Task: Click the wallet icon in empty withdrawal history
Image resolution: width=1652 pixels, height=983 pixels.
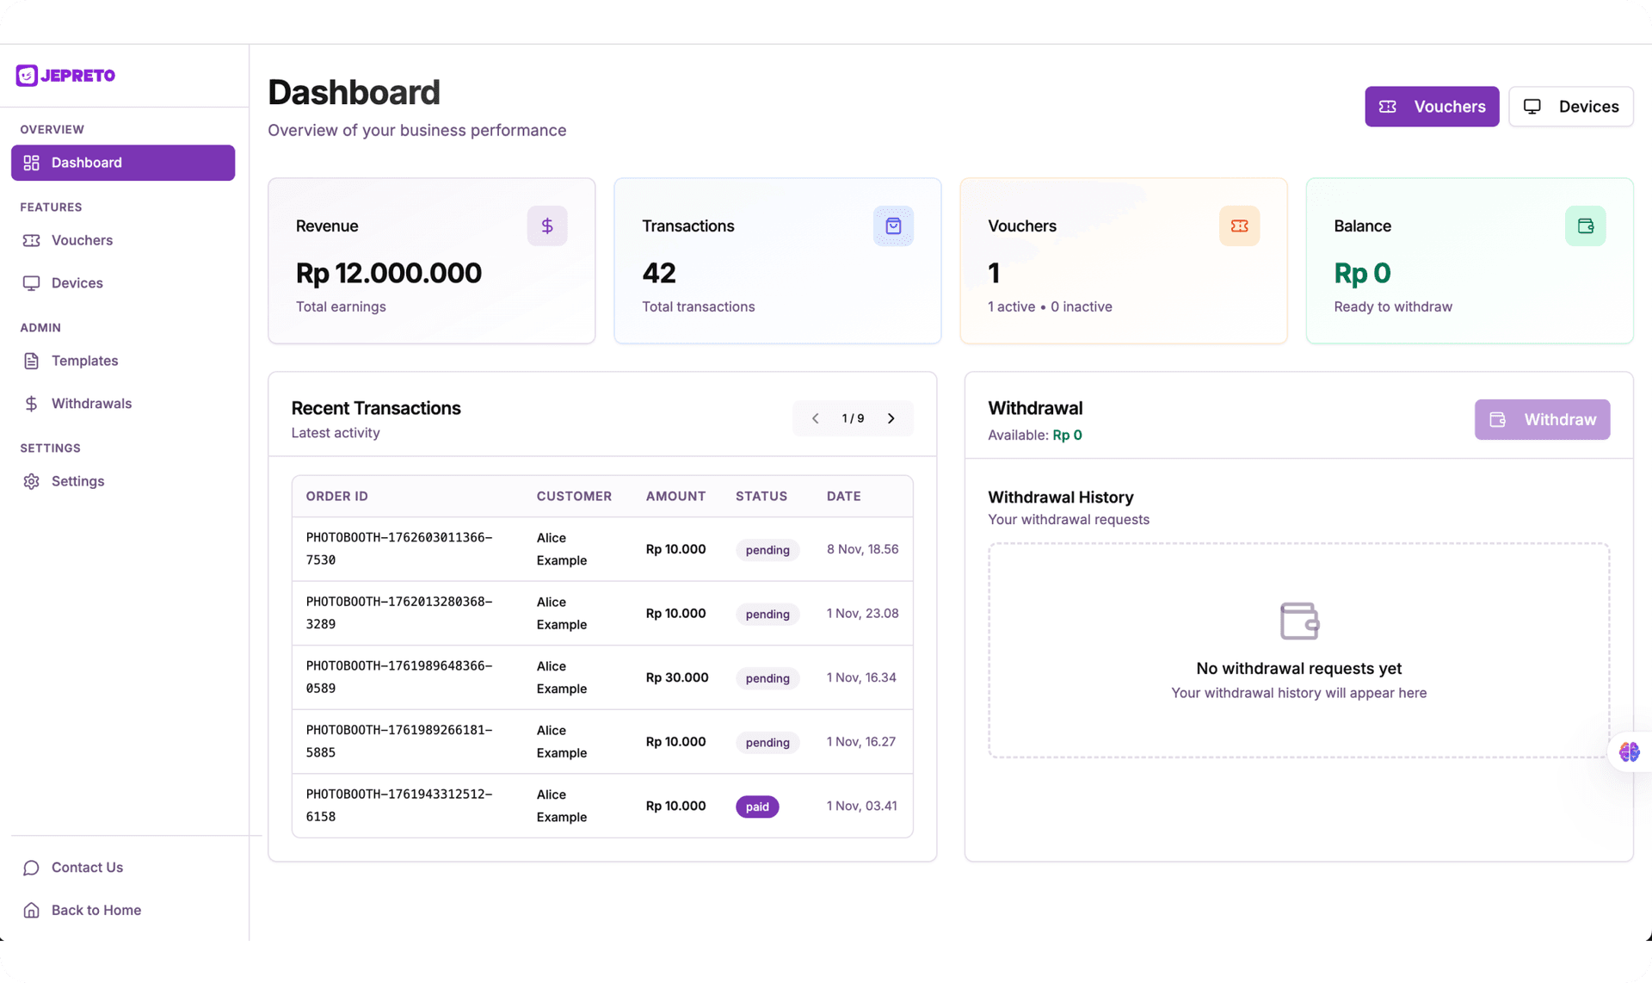Action: (1298, 620)
